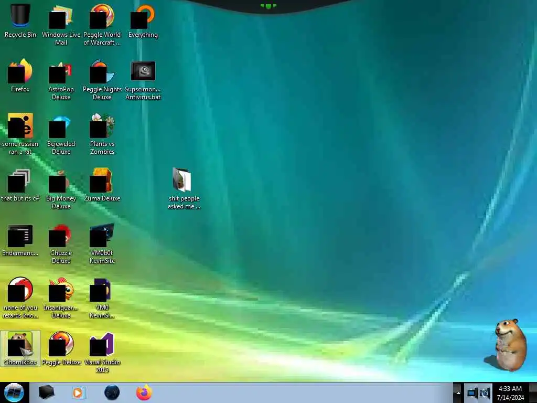537x403 pixels.
Task: Select AstroPop Deluxe icon
Action: click(x=61, y=80)
